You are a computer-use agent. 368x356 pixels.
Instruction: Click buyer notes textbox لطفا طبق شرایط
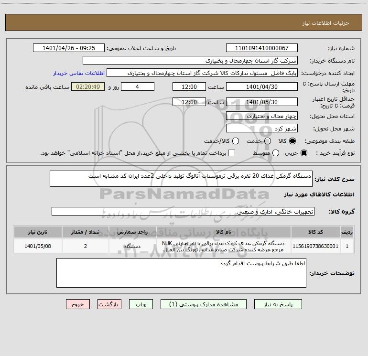181,273
